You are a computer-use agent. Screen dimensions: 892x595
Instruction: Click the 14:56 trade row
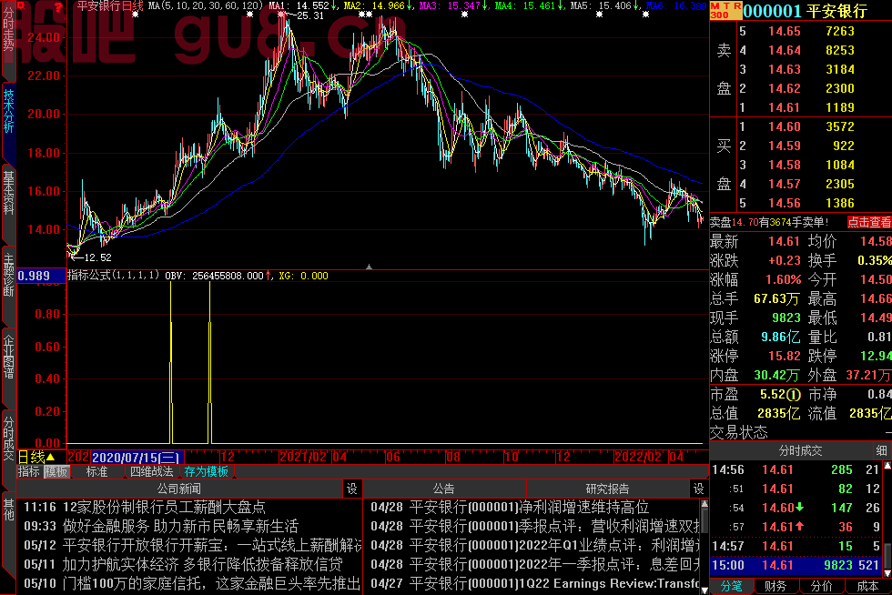pyautogui.click(x=796, y=469)
